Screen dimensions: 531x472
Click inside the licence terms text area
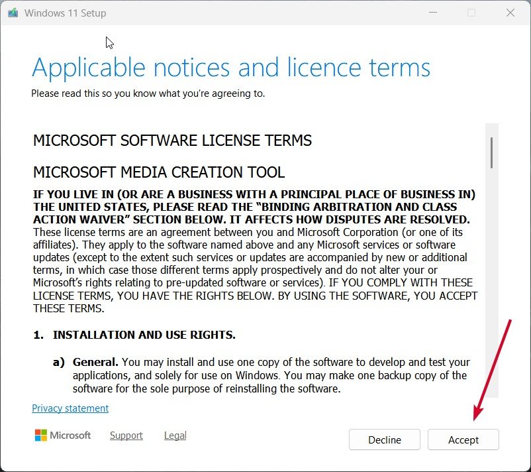[258, 265]
